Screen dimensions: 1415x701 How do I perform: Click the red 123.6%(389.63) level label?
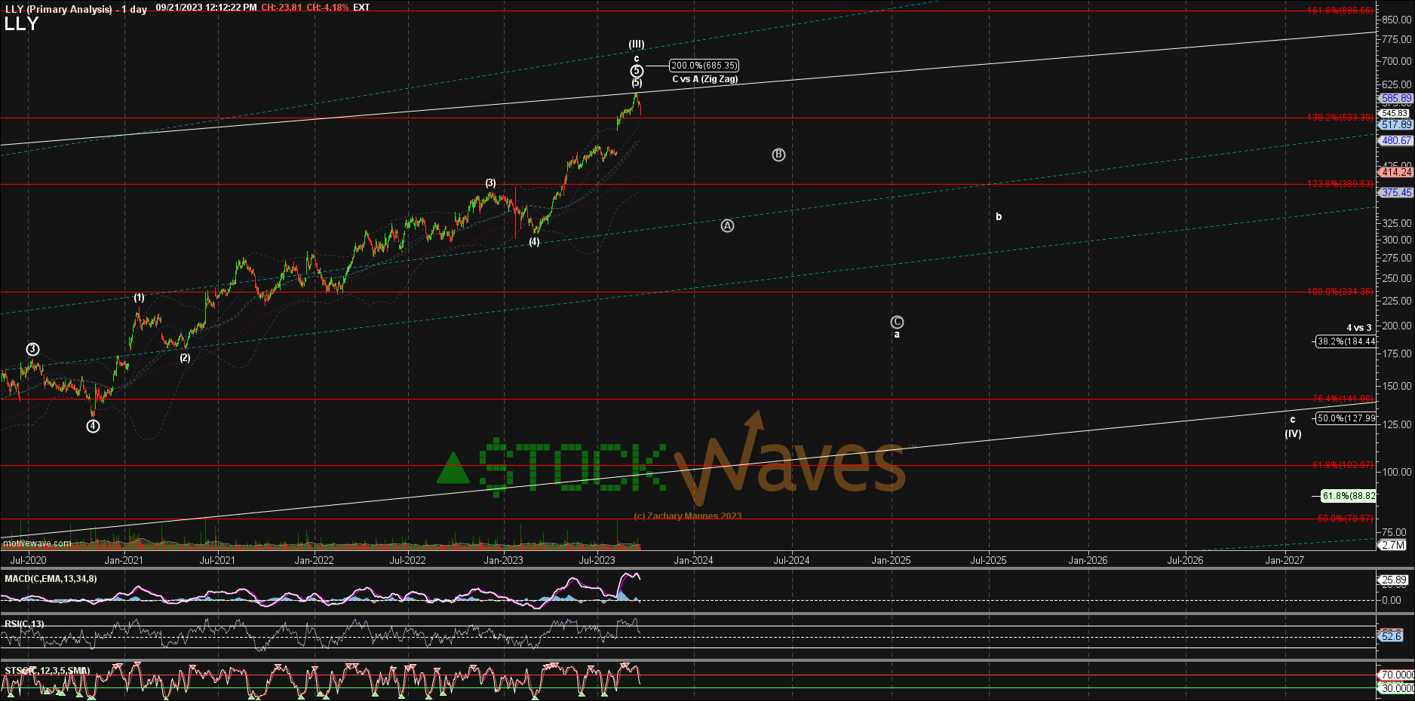coord(1341,184)
